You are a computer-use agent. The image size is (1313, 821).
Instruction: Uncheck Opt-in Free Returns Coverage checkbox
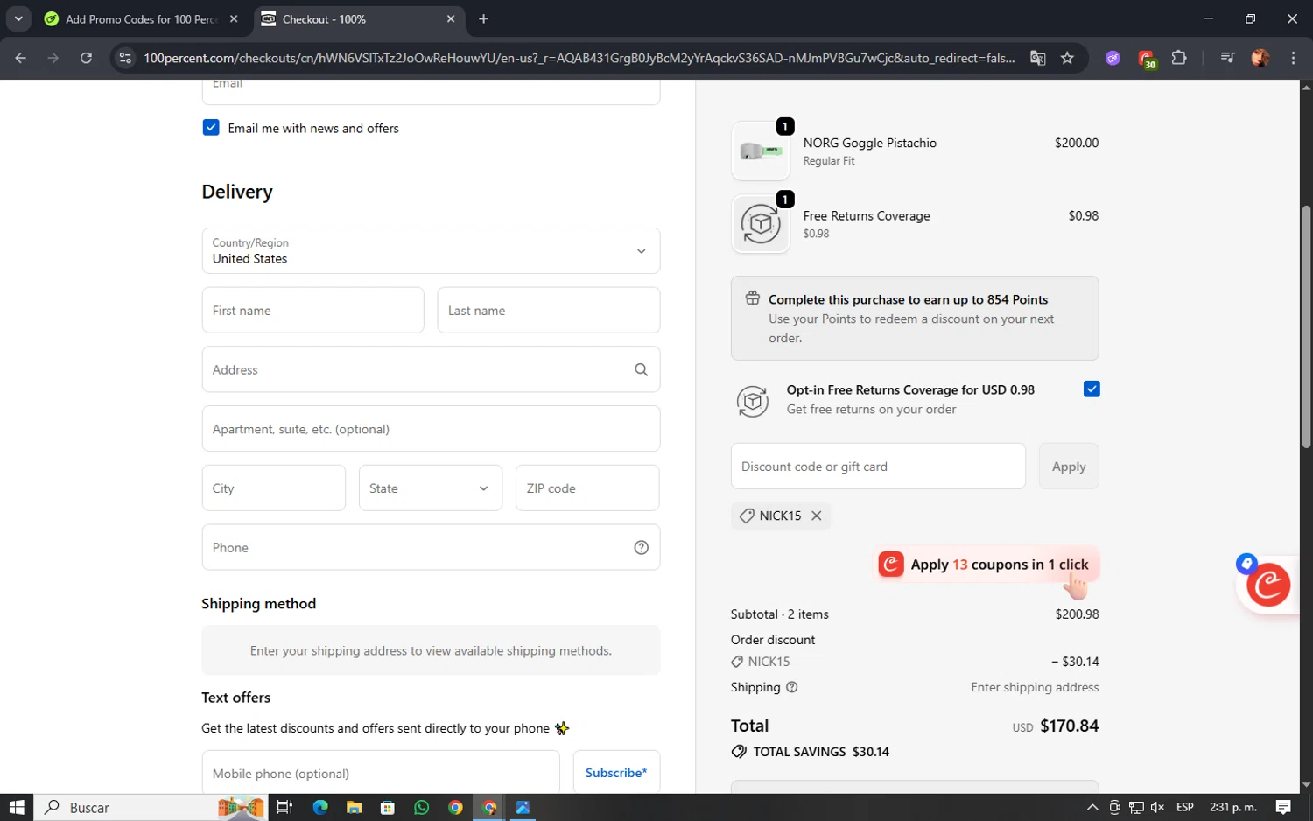click(x=1091, y=389)
